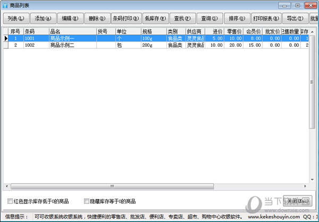The width and height of the screenshot is (319, 222).
Task: Click the row indicator arrow of row 1
Action: (6, 38)
